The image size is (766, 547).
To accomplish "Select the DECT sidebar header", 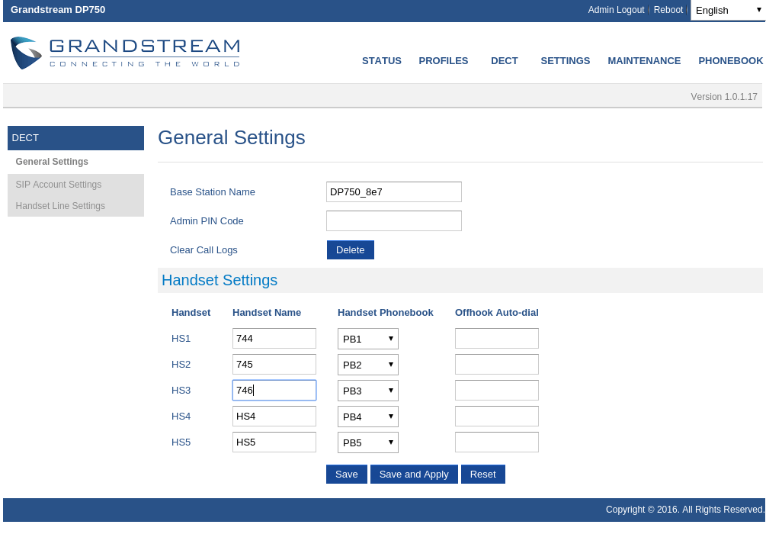I will 75,138.
